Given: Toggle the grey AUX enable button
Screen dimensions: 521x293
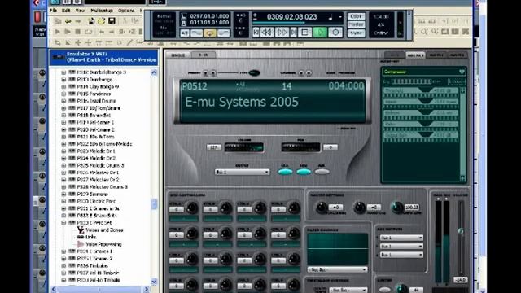Looking at the screenshot, I should (x=322, y=172).
